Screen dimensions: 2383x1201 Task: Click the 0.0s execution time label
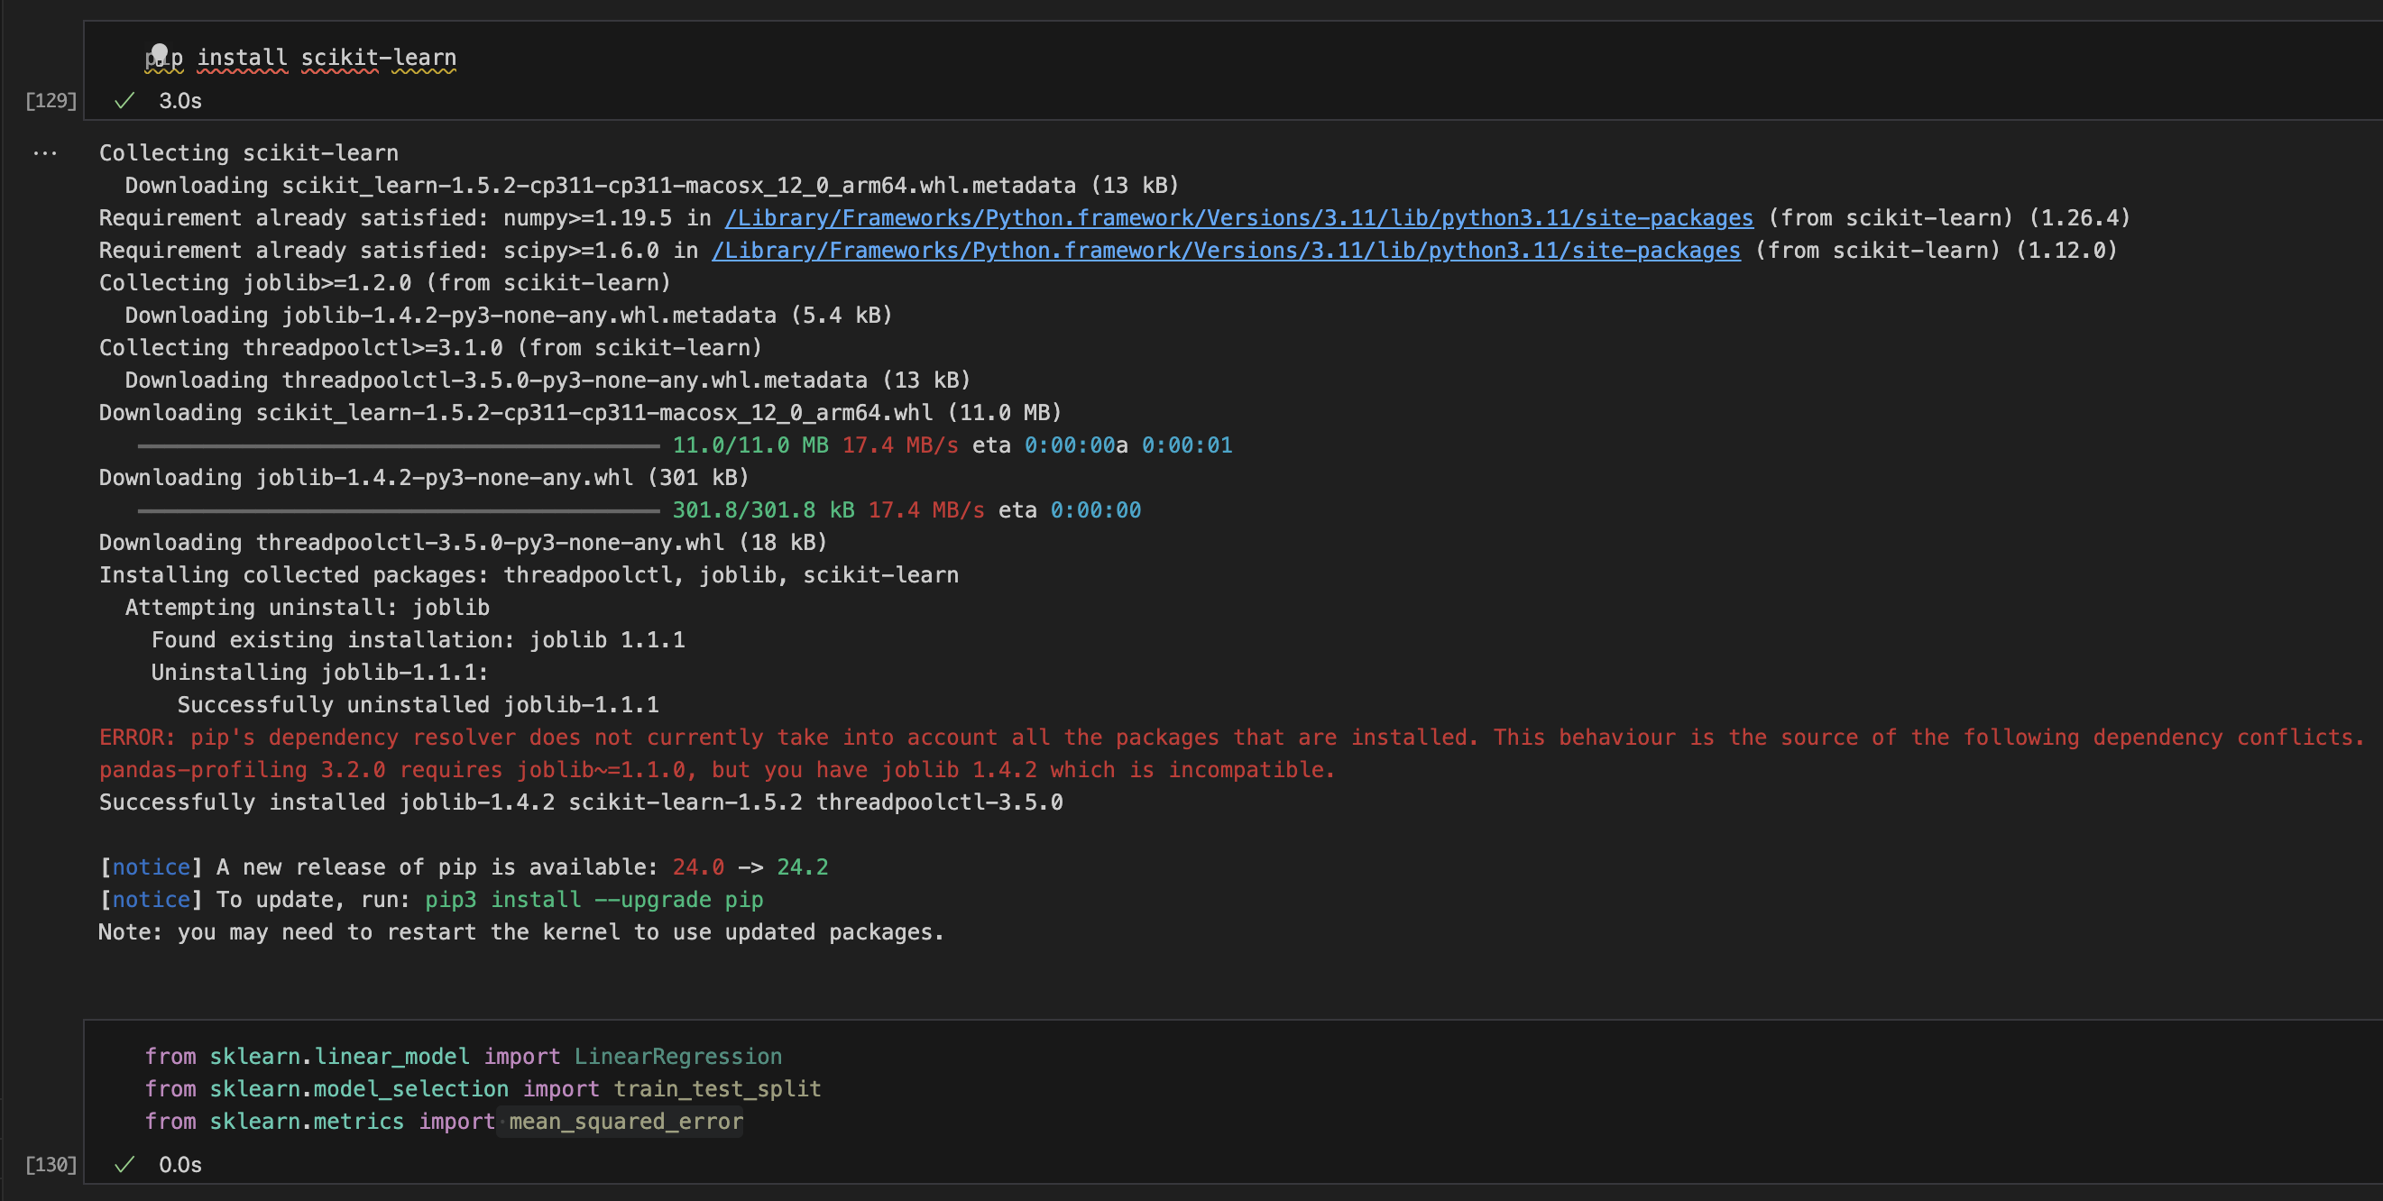(x=179, y=1164)
